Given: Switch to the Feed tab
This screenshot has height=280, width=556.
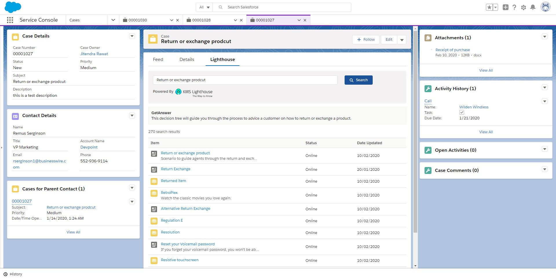Looking at the screenshot, I should pyautogui.click(x=158, y=59).
